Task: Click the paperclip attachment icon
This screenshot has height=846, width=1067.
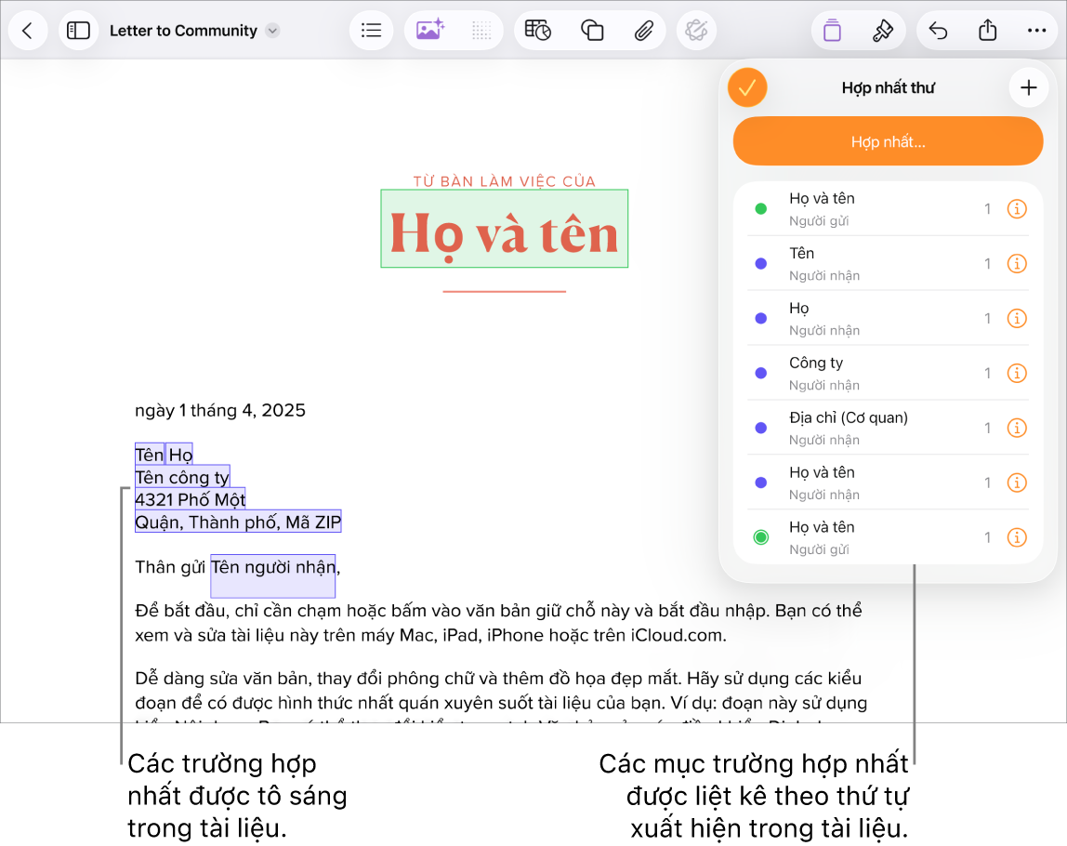Action: (644, 31)
